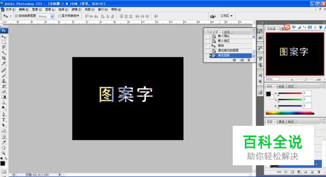Open the Layers panel options menu

[x=324, y=123]
